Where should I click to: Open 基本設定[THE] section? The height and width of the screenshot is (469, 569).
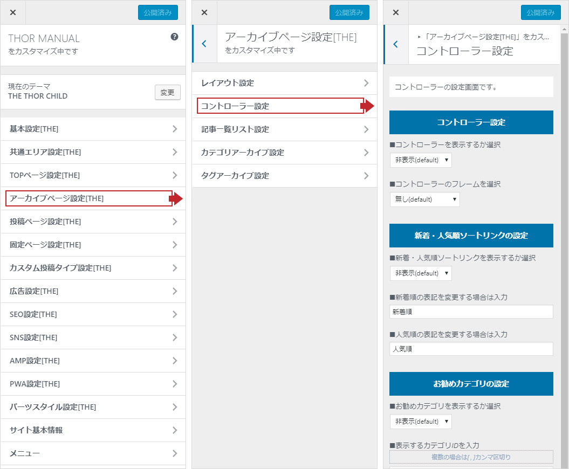pyautogui.click(x=93, y=129)
